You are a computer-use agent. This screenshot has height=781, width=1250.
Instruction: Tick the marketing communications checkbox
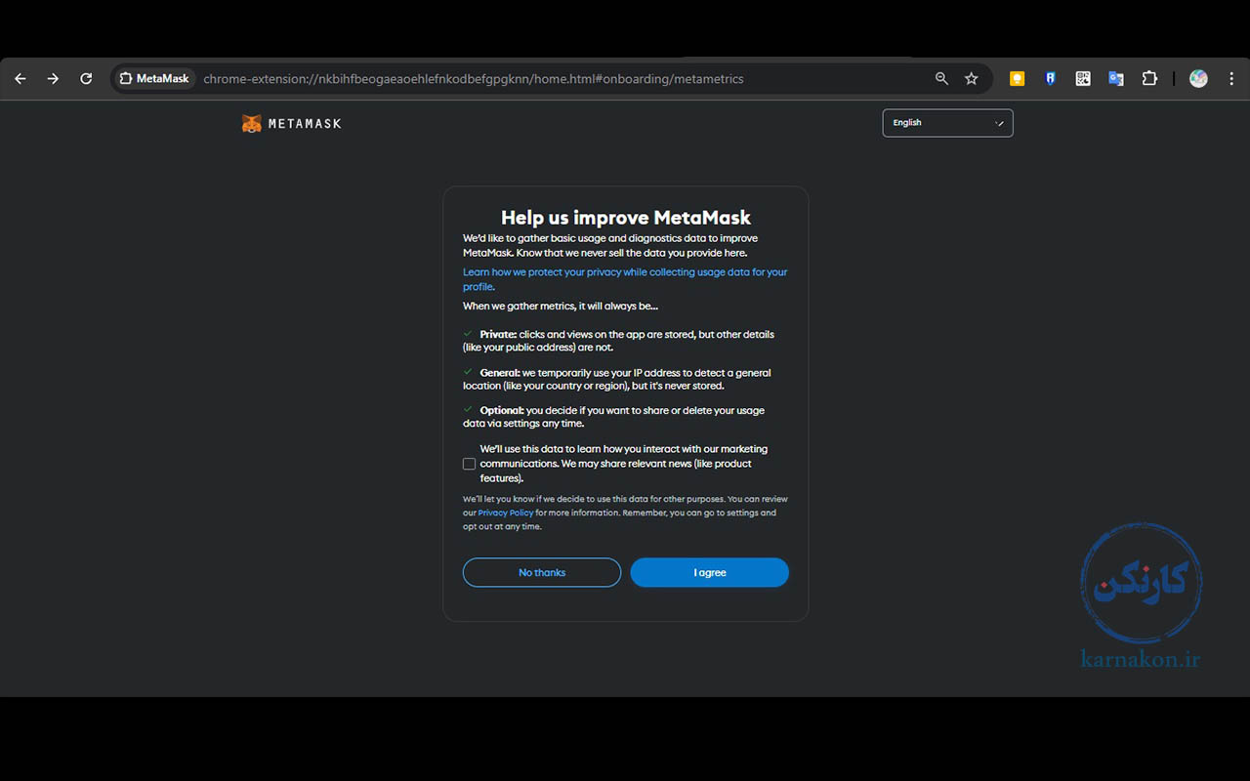469,464
